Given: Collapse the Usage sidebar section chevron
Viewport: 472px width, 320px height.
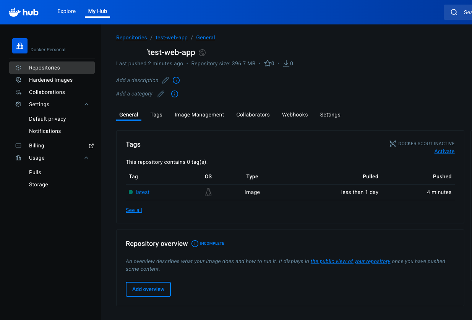Looking at the screenshot, I should [86, 158].
